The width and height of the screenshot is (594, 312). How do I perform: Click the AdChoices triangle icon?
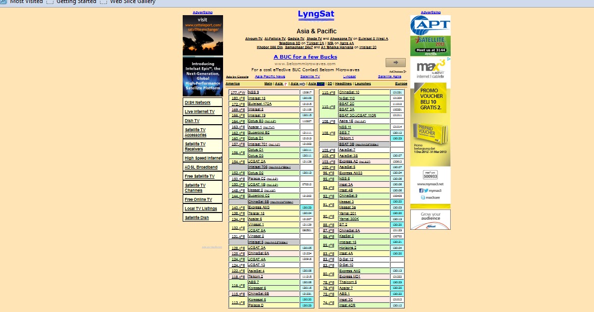click(405, 72)
